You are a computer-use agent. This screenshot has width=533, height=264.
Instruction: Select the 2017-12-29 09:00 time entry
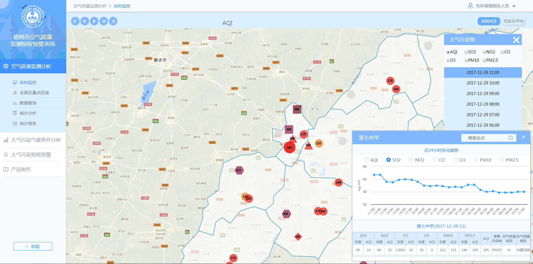click(483, 94)
